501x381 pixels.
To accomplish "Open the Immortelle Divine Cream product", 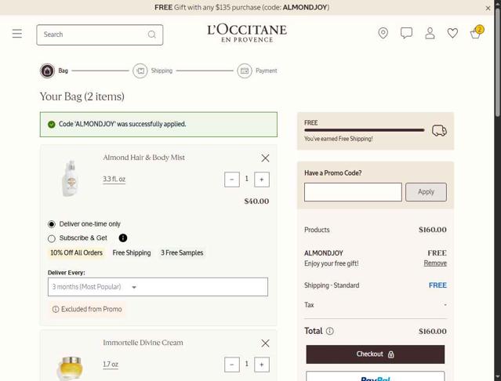I will click(143, 343).
